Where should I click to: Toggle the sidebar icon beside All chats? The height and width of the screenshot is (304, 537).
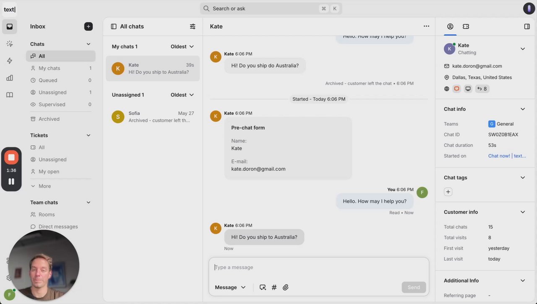pos(114,26)
